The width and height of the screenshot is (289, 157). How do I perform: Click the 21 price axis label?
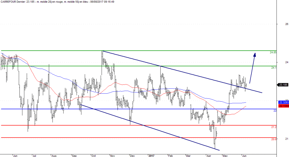(x=287, y=139)
